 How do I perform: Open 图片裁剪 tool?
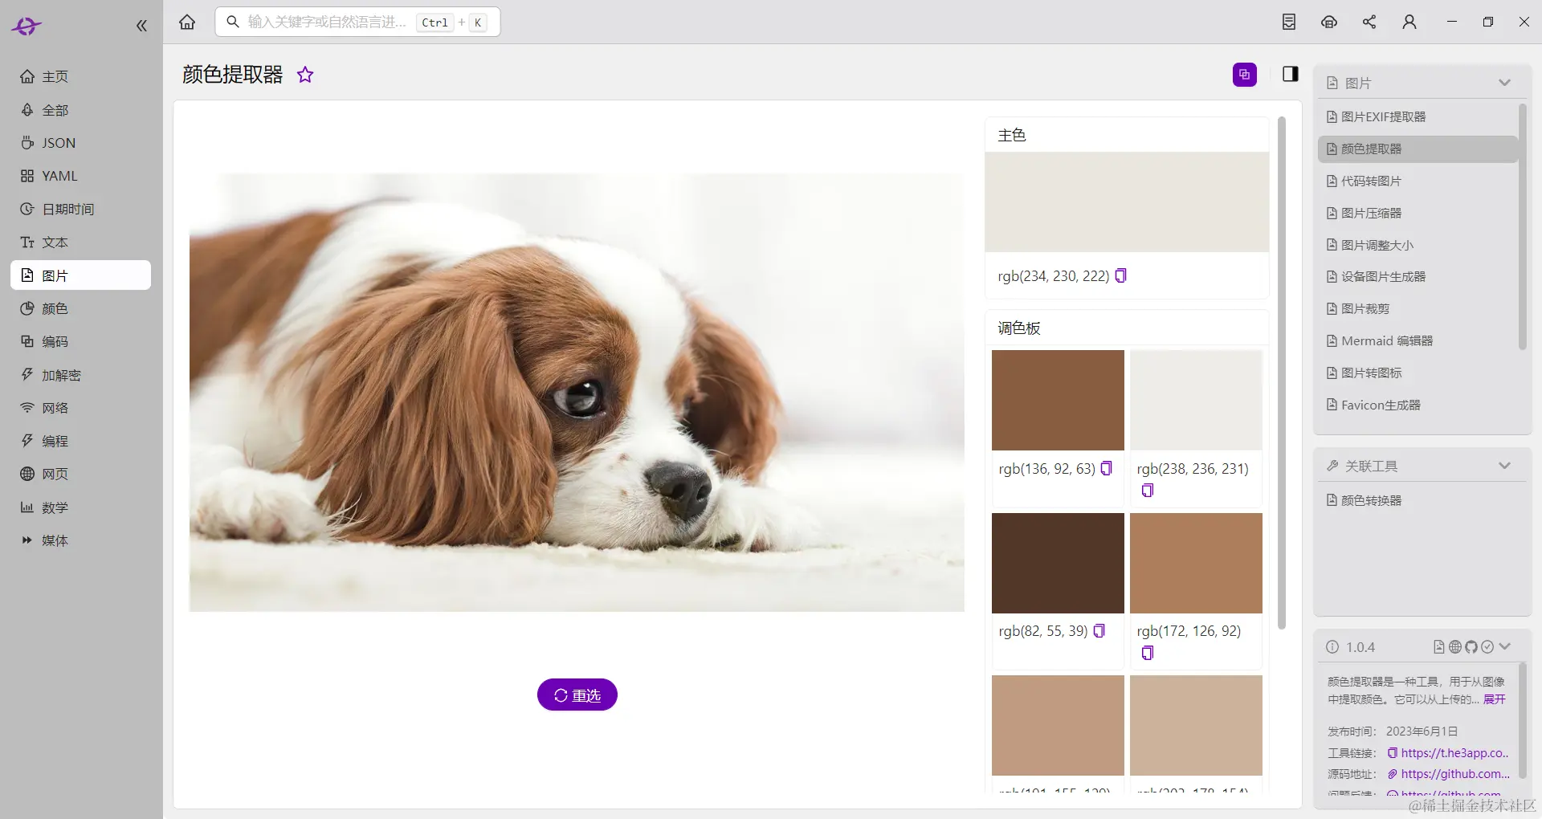(1418, 309)
